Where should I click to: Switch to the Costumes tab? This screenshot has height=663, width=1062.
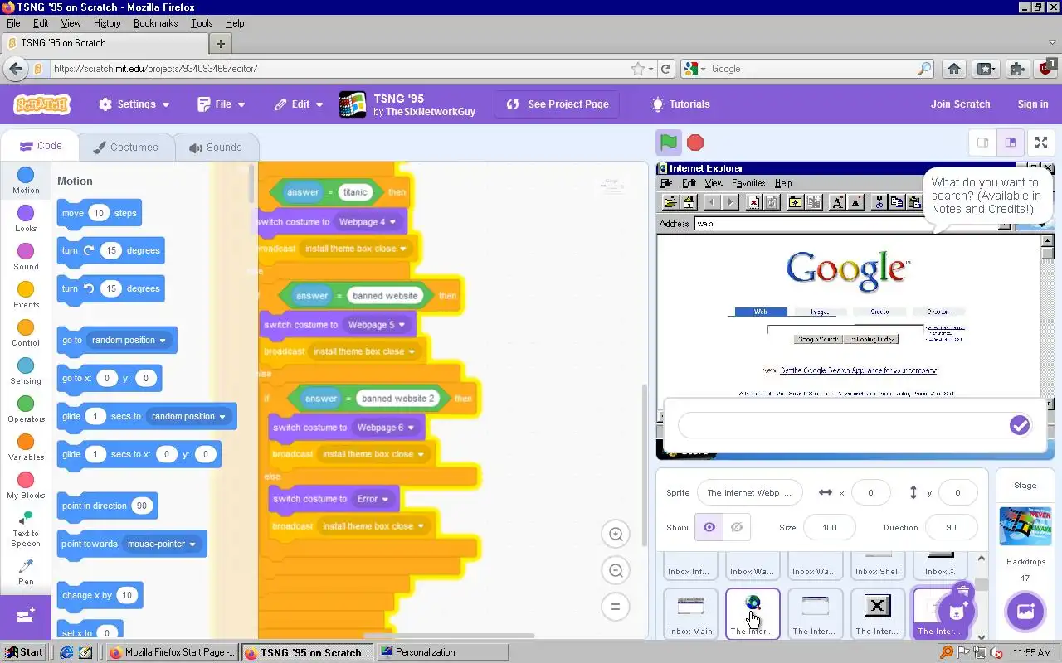pos(126,148)
